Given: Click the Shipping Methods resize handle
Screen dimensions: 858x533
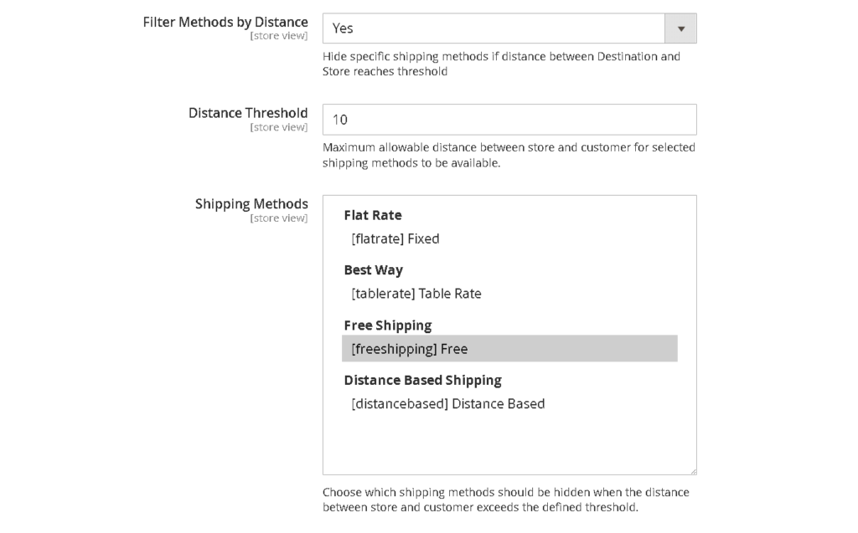Looking at the screenshot, I should (x=692, y=469).
